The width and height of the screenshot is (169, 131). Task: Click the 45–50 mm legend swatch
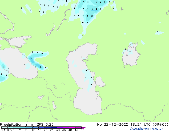[x=78, y=128]
